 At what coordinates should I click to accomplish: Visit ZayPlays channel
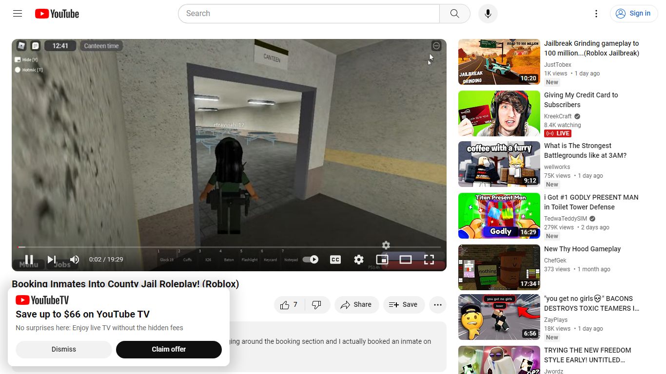click(x=556, y=320)
